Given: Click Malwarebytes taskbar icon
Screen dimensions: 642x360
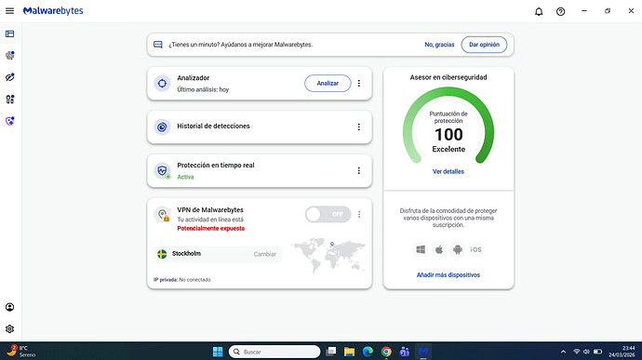Looking at the screenshot, I should (423, 352).
